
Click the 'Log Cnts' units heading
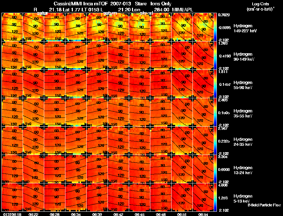[260, 4]
